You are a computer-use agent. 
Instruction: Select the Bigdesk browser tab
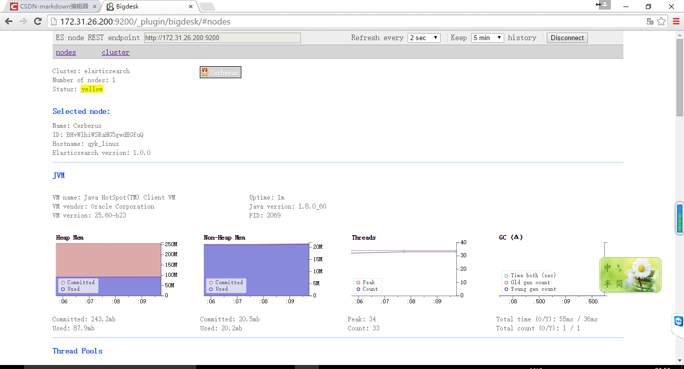[149, 7]
